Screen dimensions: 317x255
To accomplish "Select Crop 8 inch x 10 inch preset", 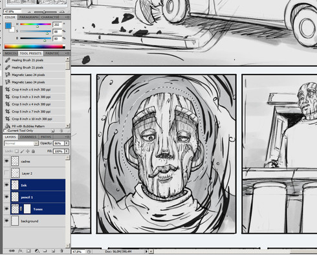I will [x=34, y=118].
